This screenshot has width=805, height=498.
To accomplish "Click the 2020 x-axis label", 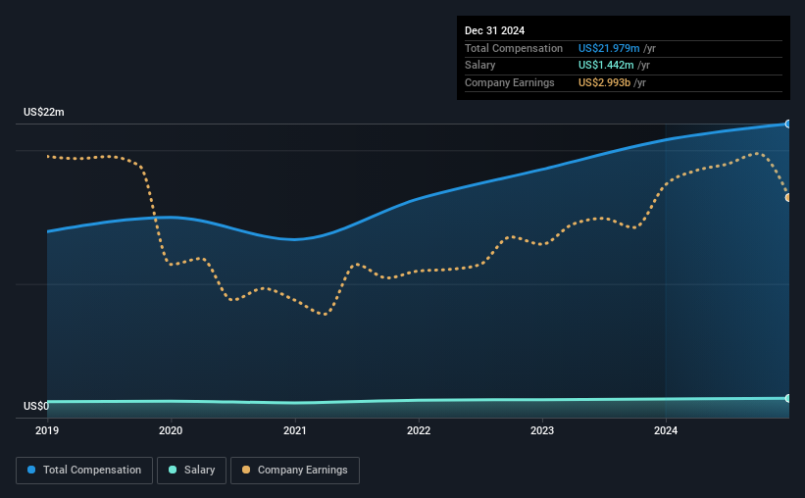I will pyautogui.click(x=171, y=430).
